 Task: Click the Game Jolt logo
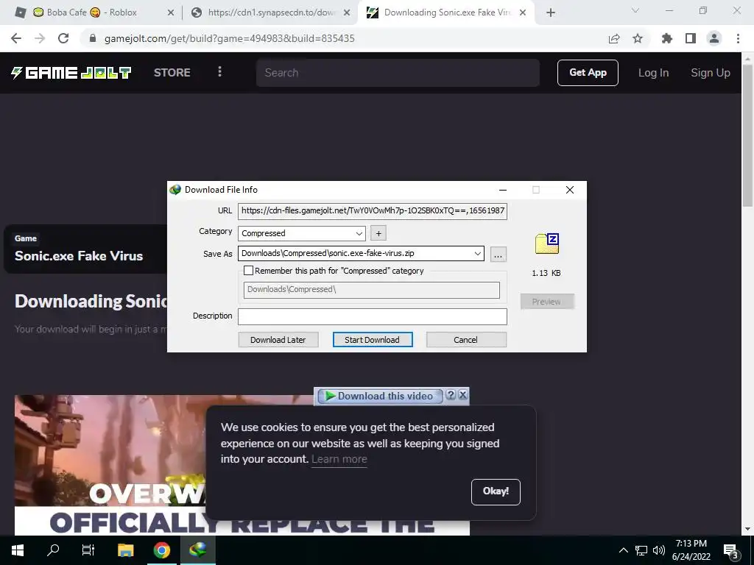coord(71,73)
